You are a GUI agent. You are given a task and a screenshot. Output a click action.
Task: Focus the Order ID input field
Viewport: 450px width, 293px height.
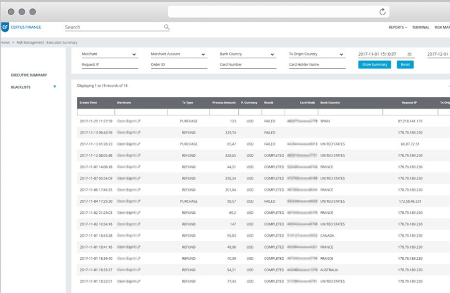tap(179, 65)
